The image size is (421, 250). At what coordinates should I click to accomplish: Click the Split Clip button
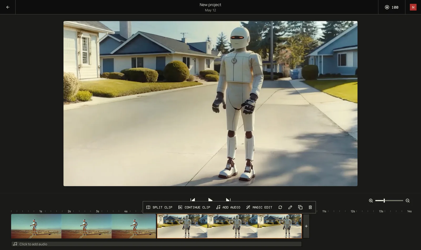click(x=159, y=207)
